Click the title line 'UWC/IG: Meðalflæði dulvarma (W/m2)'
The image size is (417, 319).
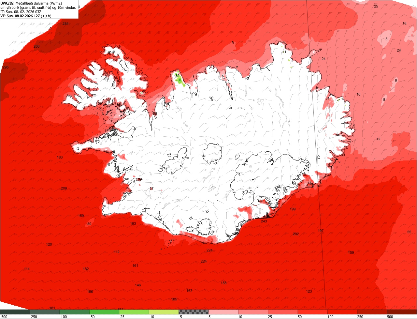click(31, 3)
